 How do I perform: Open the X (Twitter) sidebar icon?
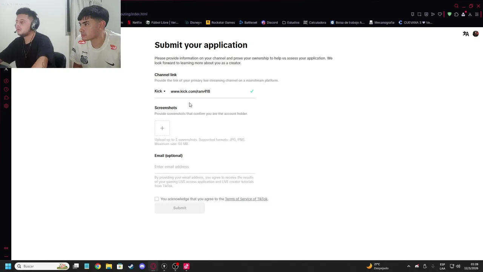point(6,69)
